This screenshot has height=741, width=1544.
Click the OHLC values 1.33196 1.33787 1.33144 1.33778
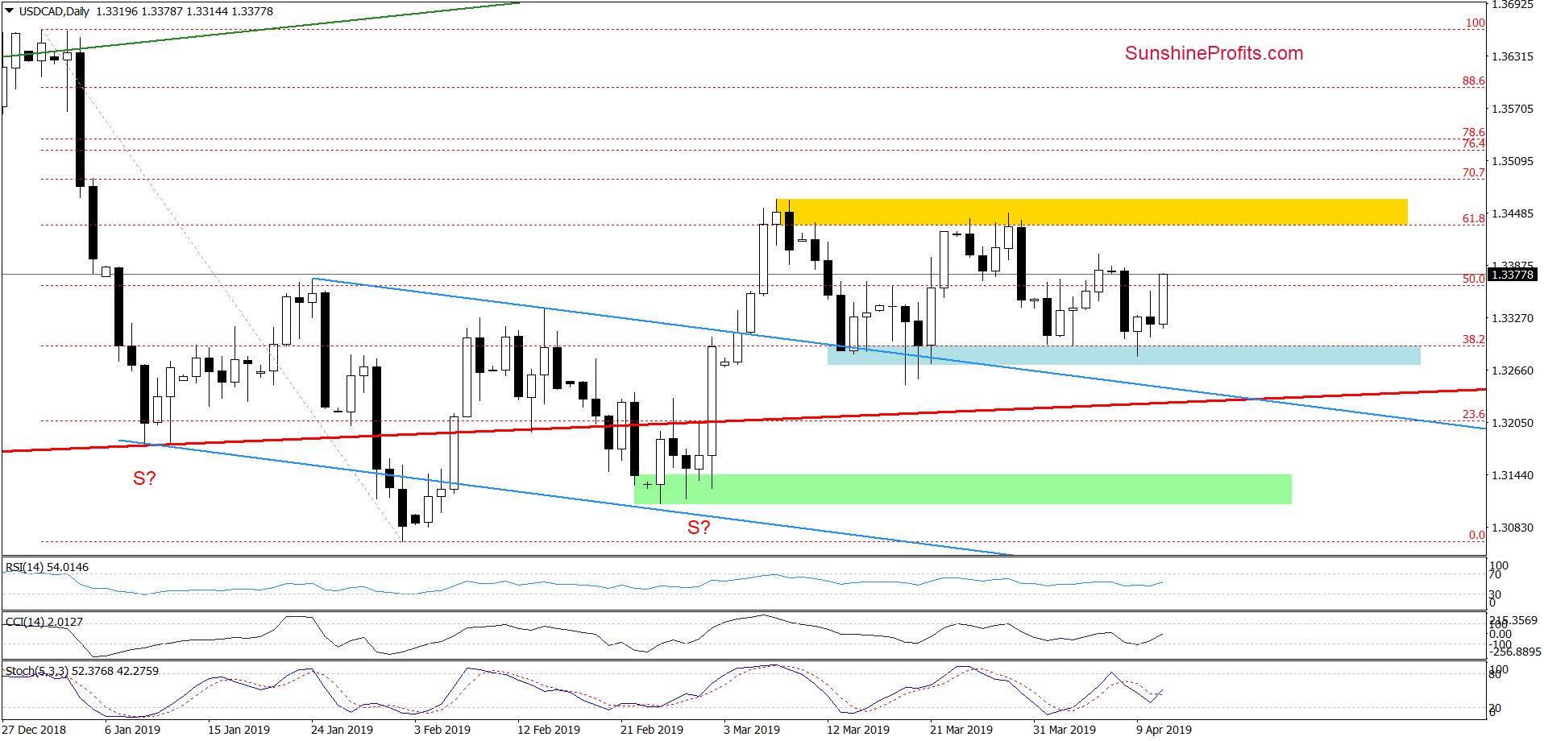185,11
